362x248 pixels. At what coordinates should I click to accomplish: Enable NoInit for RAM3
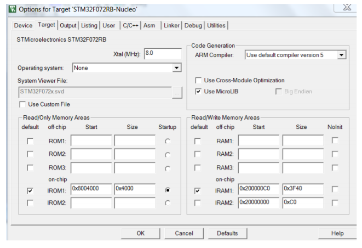pyautogui.click(x=335, y=167)
